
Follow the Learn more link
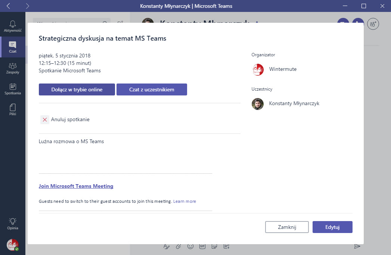(184, 201)
